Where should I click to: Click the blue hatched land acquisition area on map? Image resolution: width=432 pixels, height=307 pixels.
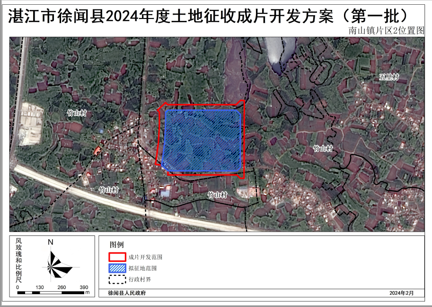click(202, 140)
